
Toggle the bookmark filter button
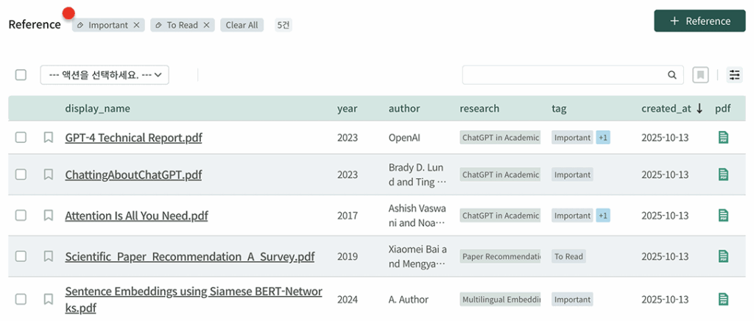point(700,75)
